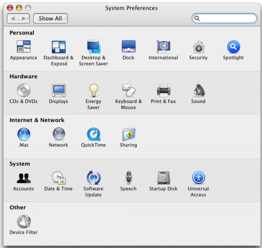The width and height of the screenshot is (262, 248).
Task: Click the 'System' section heading
Action: [x=20, y=164]
